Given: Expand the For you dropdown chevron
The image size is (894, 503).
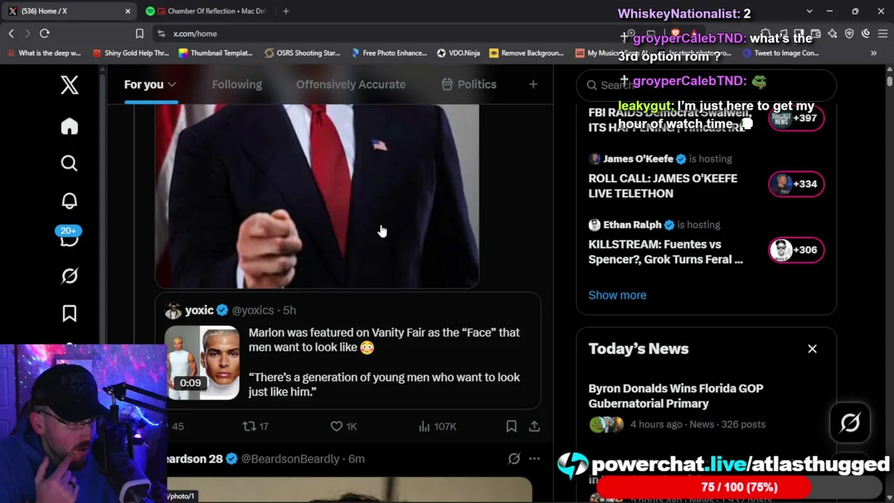Looking at the screenshot, I should coord(172,85).
